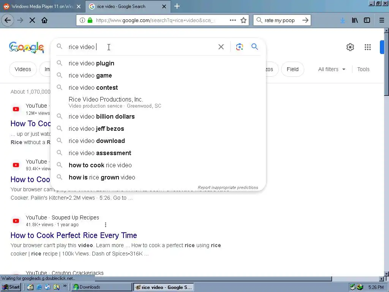This screenshot has height=292, width=389.
Task: Open the Firefox hamburger menu
Action: pyautogui.click(x=381, y=20)
